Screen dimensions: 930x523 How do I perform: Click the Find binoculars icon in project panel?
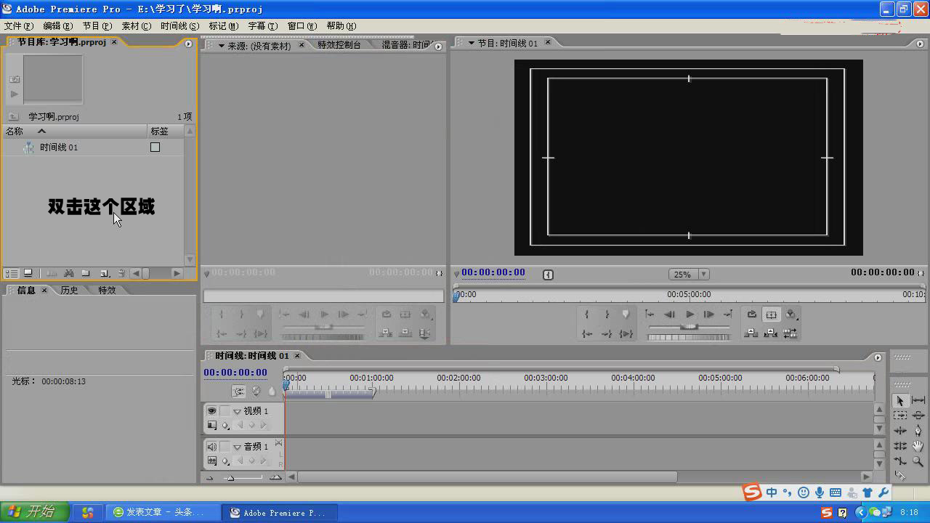68,273
